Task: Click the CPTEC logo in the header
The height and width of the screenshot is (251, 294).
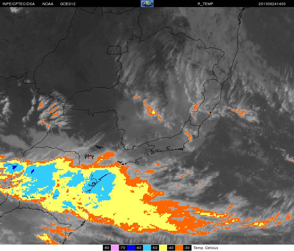Action: pos(147,4)
